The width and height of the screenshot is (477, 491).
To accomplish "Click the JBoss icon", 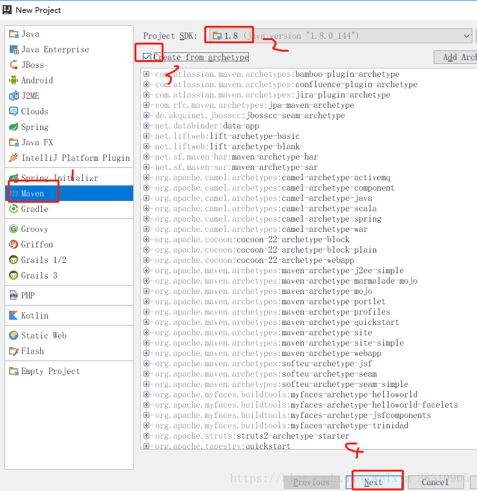I will click(x=14, y=65).
